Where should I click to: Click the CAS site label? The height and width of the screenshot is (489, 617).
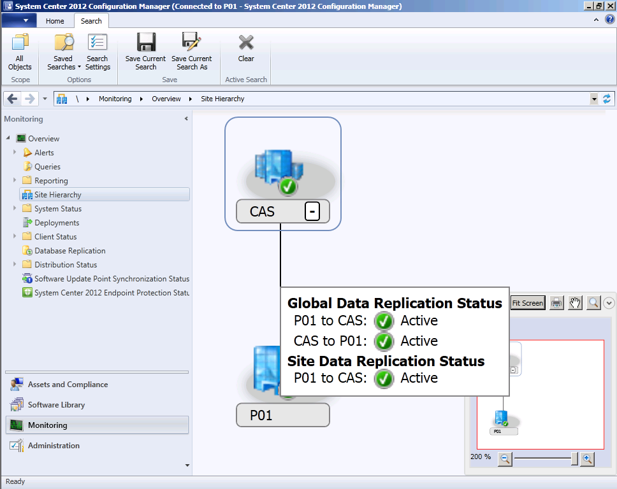coord(262,211)
